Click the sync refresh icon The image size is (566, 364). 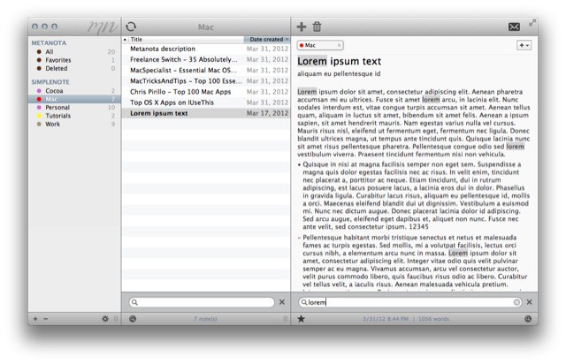click(131, 27)
